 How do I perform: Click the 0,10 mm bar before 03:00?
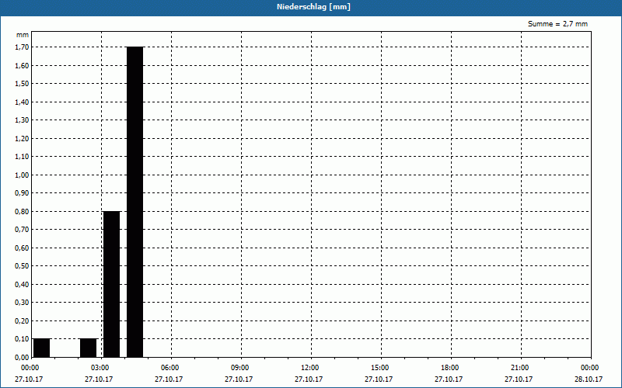point(89,348)
